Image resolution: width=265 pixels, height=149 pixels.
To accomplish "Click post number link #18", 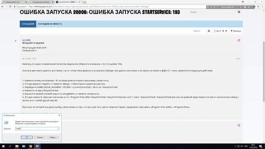I will coord(238,59).
